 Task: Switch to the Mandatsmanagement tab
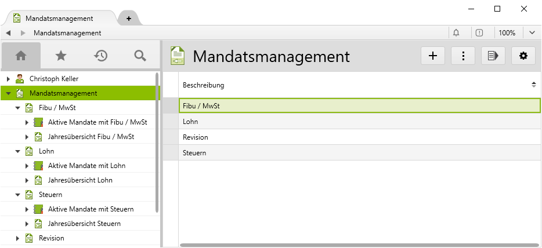[x=58, y=19]
